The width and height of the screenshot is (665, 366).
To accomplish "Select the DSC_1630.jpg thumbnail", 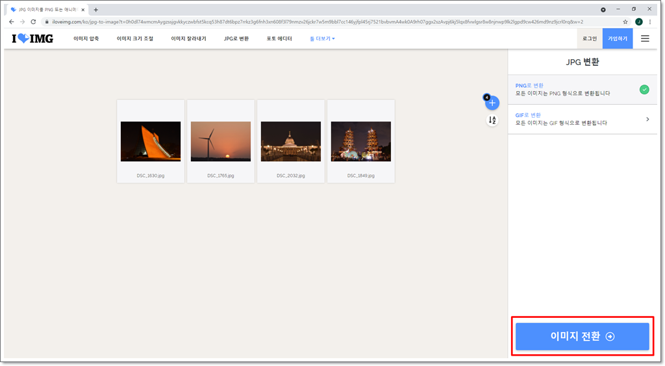I will 151,141.
